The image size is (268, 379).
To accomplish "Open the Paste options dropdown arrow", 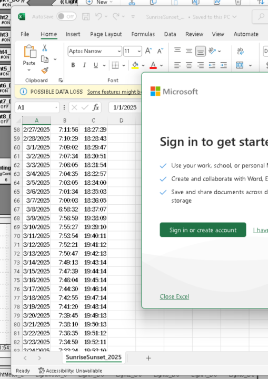I will point(29,70).
